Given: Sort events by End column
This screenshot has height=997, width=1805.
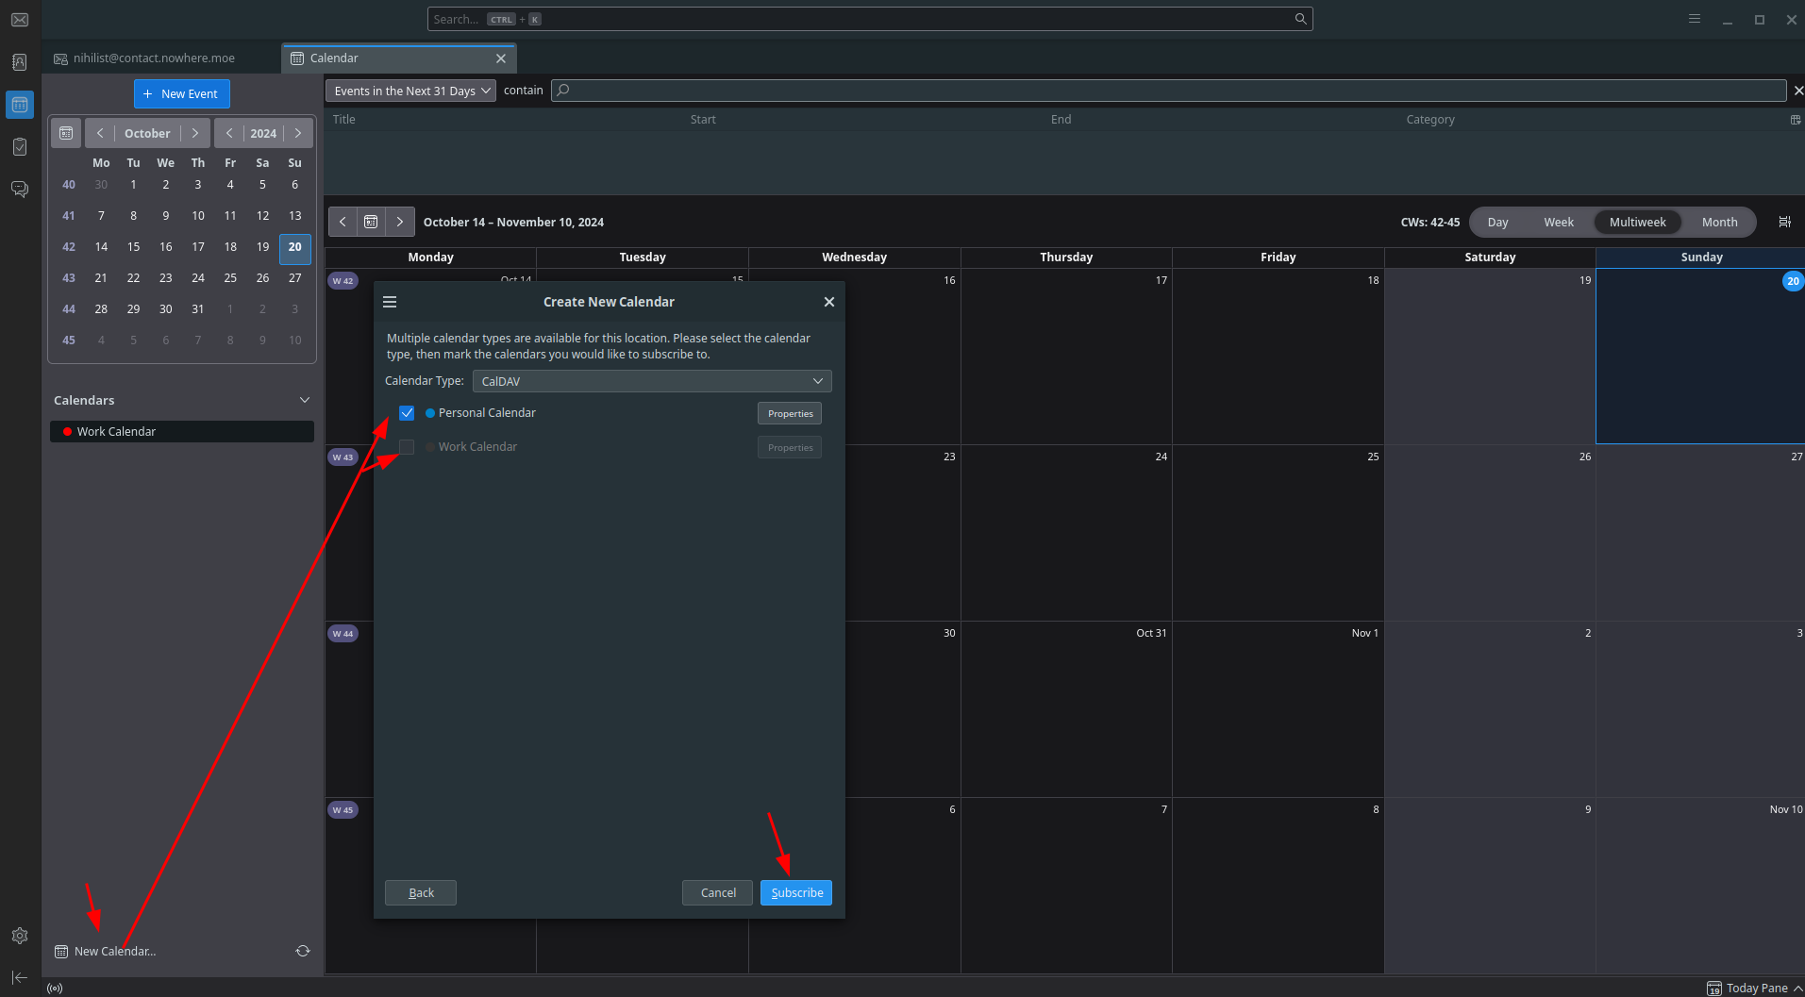Looking at the screenshot, I should point(1061,120).
